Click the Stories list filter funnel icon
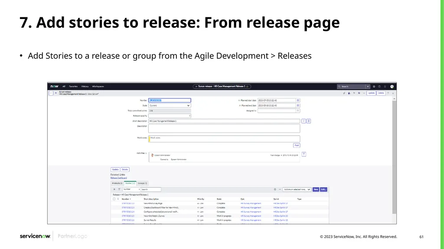Image resolution: width=444 pixels, height=249 pixels. 119,189
